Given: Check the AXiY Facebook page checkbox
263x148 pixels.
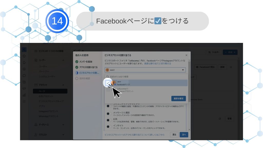Looking at the screenshot, I should coord(108,83).
